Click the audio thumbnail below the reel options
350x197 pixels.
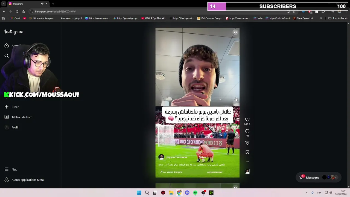pos(247,172)
